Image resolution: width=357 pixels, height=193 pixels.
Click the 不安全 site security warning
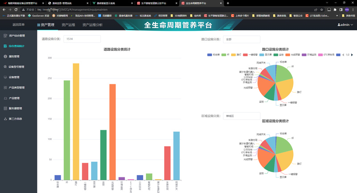28,9
